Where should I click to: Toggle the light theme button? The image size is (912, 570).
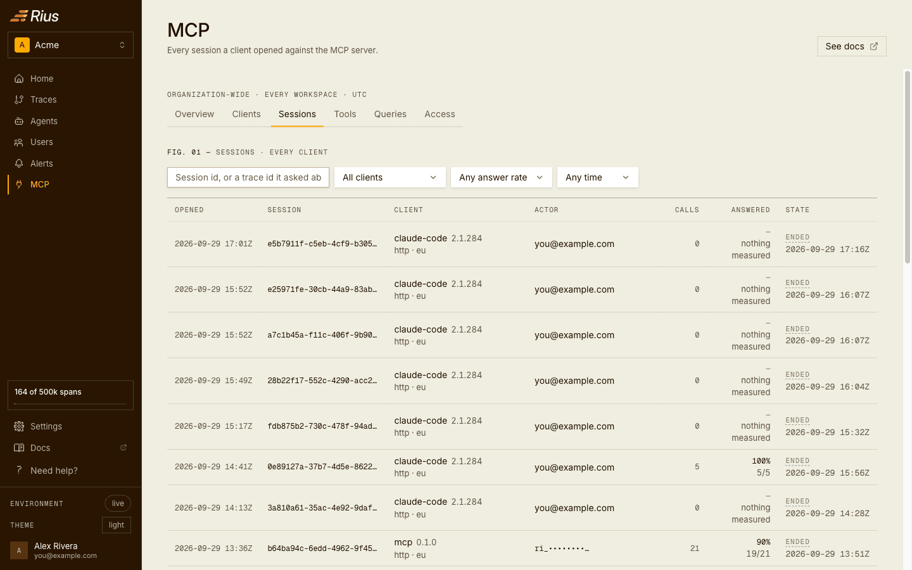[x=117, y=525]
